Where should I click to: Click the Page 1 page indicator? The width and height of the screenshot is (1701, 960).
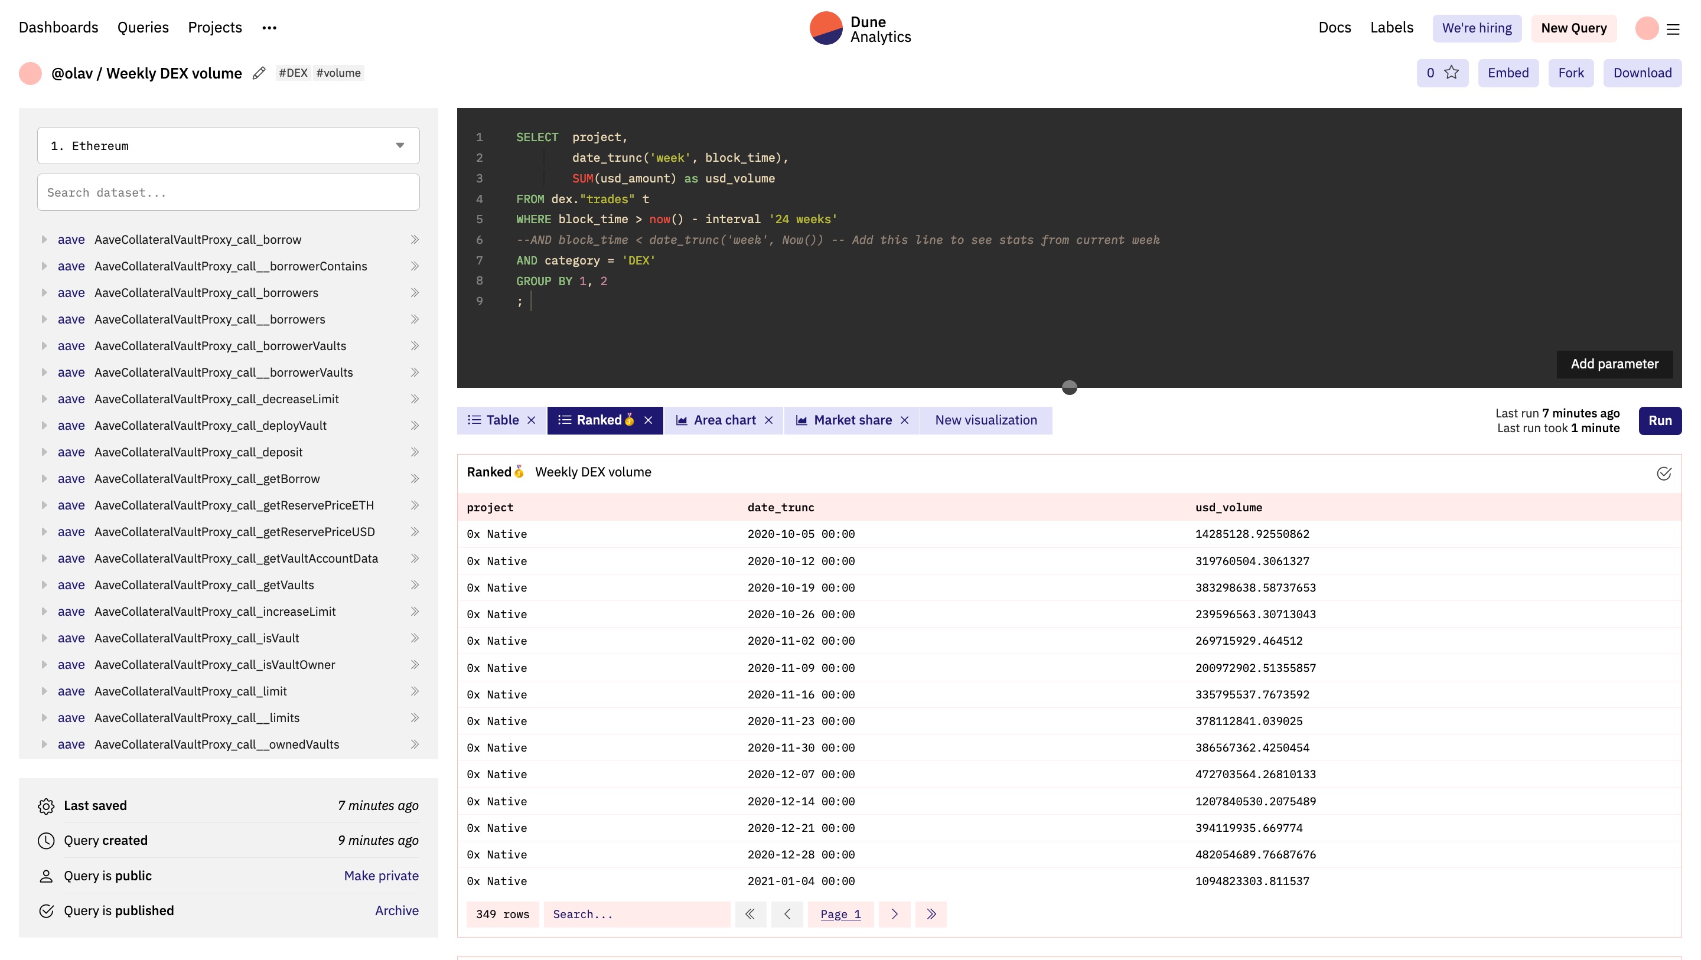pyautogui.click(x=840, y=914)
